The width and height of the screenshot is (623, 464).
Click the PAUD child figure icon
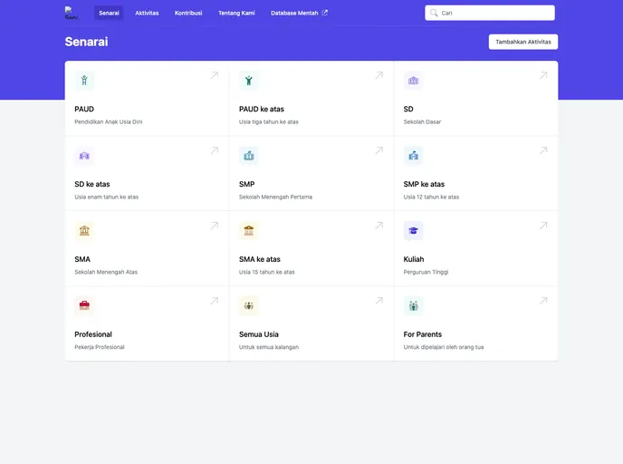point(84,81)
